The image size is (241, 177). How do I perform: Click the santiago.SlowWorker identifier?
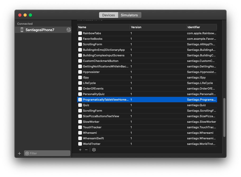[x=202, y=122]
